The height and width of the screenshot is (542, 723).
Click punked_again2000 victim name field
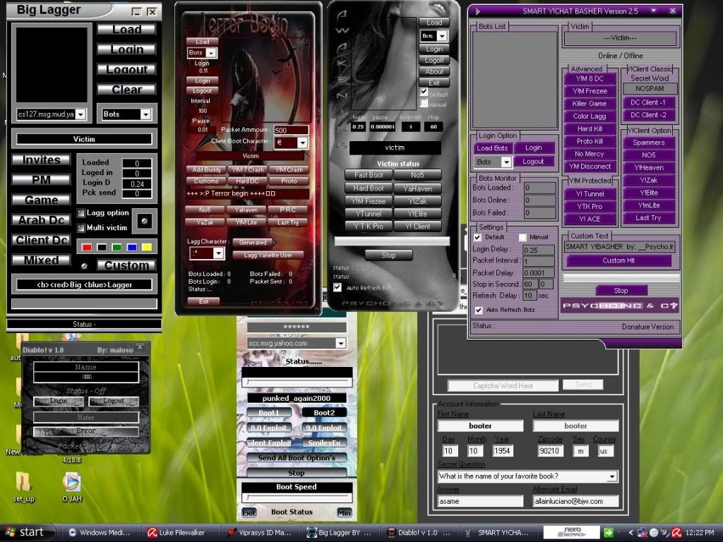click(297, 398)
